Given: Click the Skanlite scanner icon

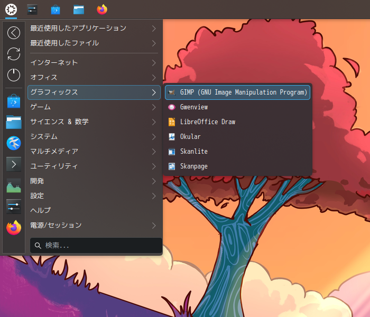Looking at the screenshot, I should tap(172, 152).
